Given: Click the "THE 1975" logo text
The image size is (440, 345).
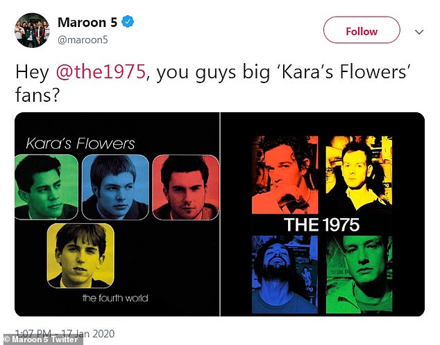Looking at the screenshot, I should pos(321,224).
